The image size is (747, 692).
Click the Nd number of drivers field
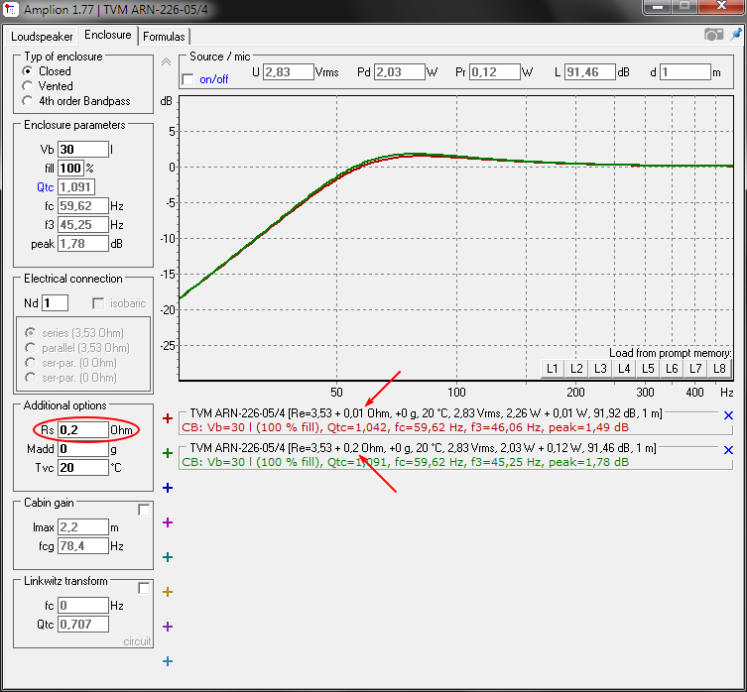tap(55, 303)
